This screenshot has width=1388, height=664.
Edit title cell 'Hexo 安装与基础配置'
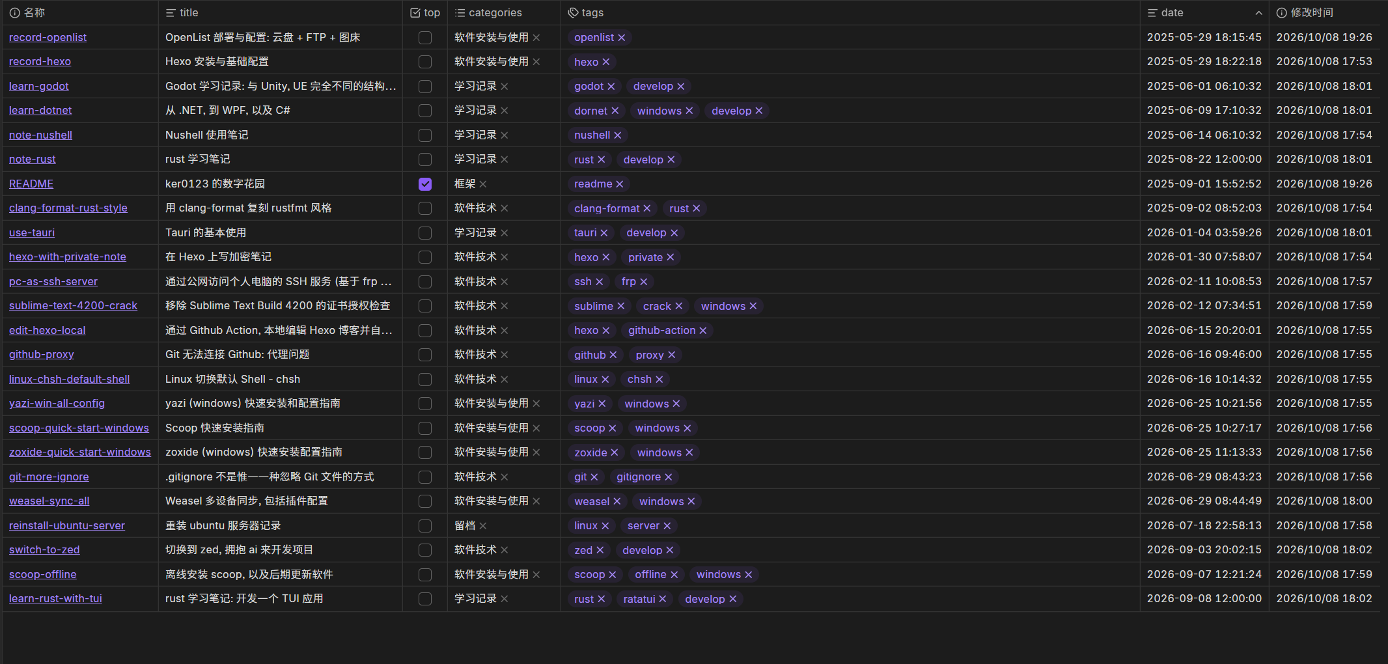coord(281,62)
